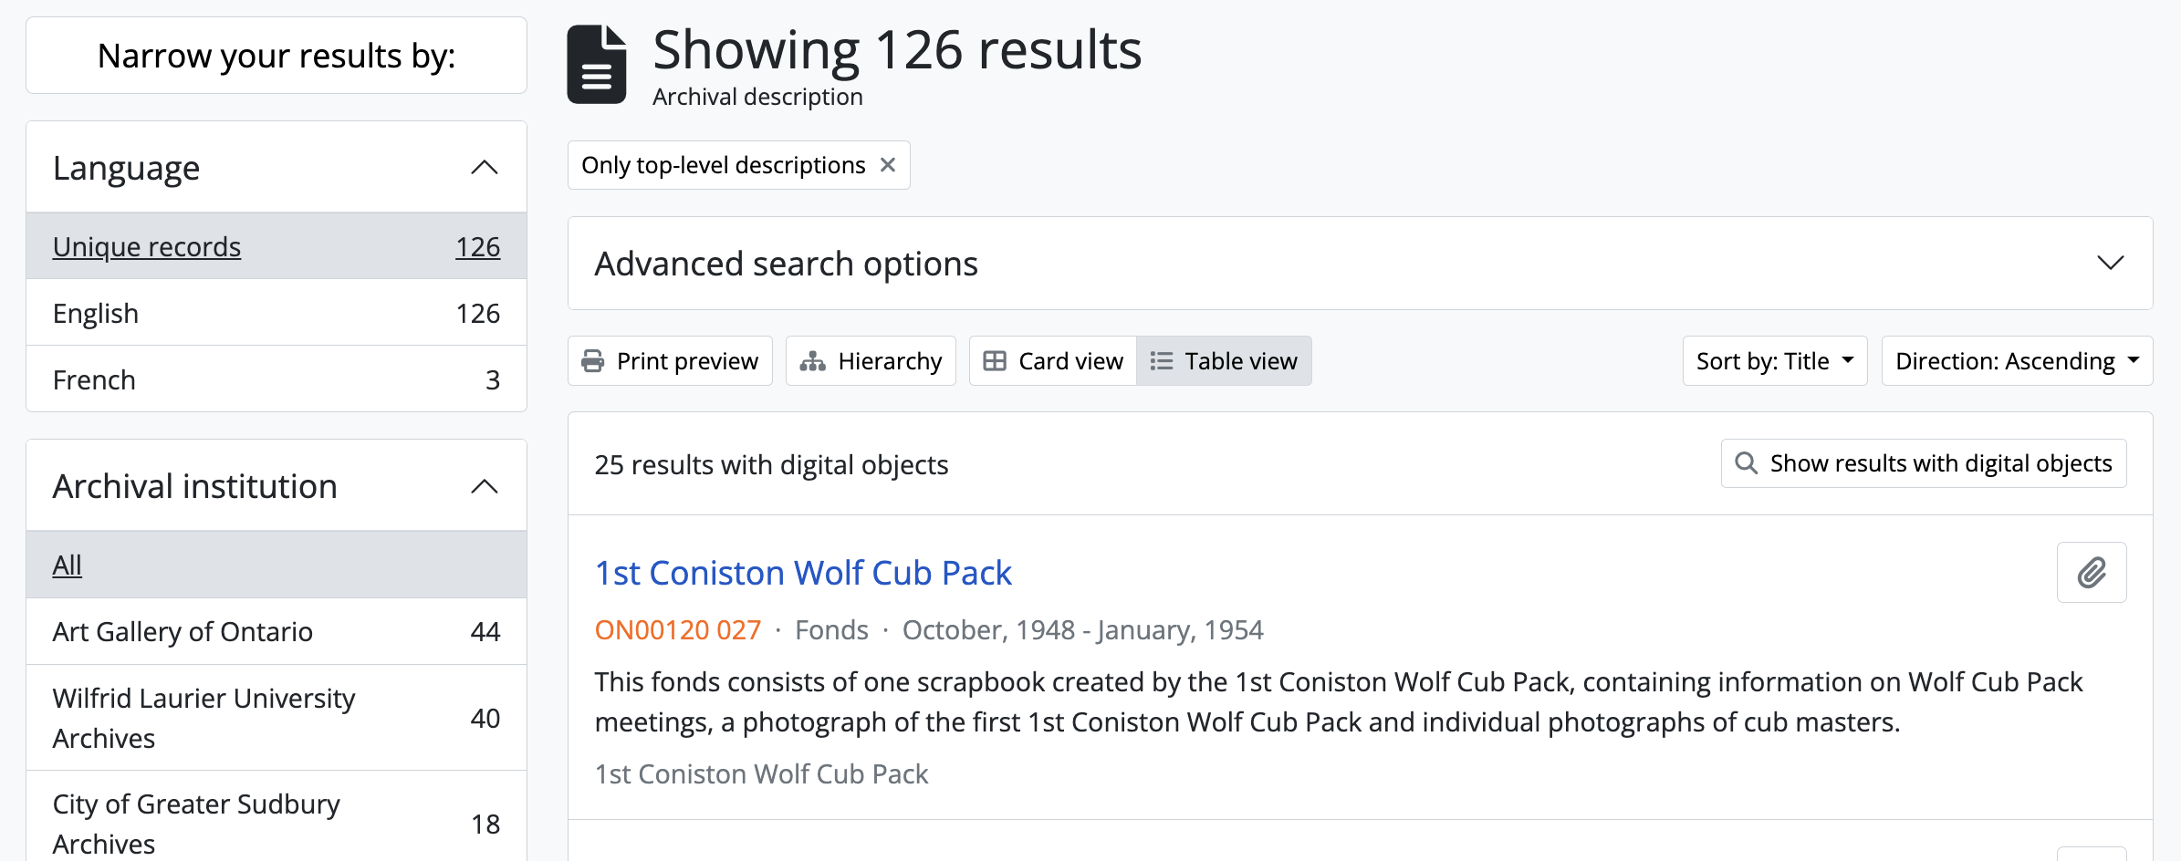
Task: Collapse the Archival institution facet
Action: pyautogui.click(x=485, y=486)
